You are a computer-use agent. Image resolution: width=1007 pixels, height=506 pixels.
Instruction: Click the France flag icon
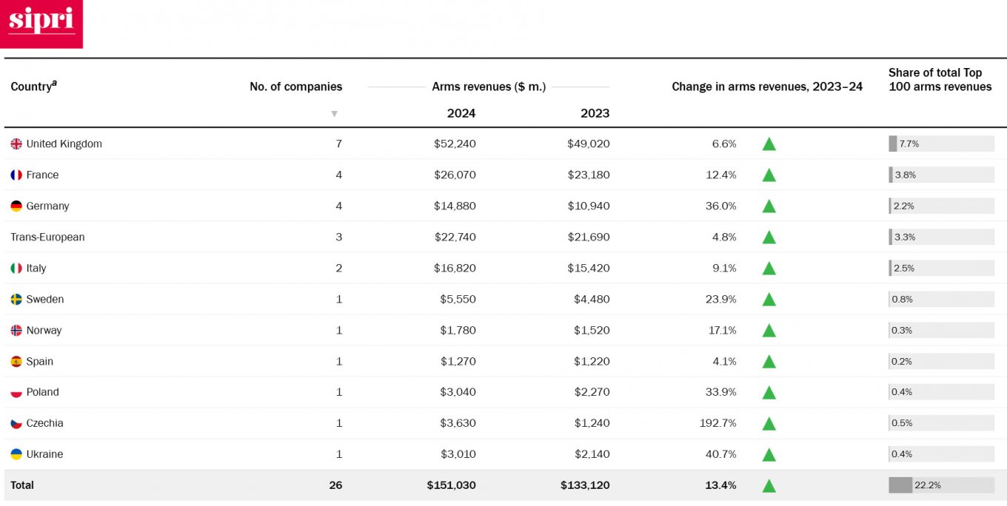pyautogui.click(x=16, y=175)
